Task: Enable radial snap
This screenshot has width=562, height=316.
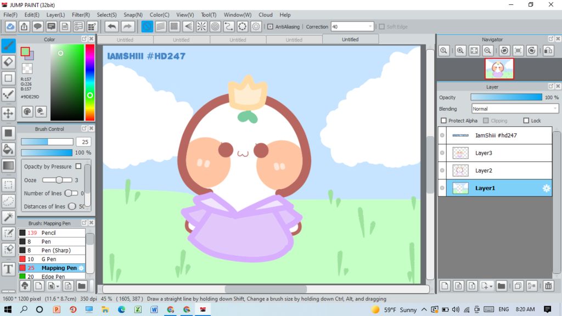Action: point(201,26)
